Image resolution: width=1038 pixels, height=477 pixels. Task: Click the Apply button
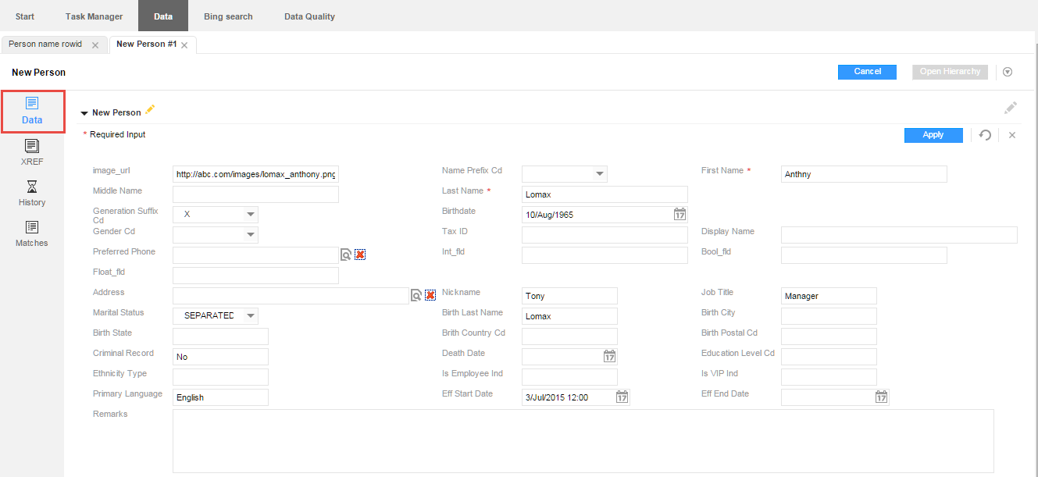(x=933, y=135)
